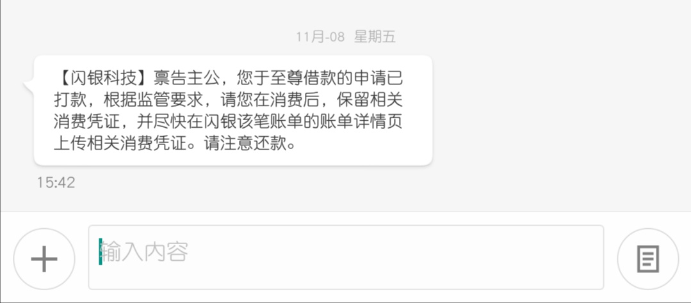
Task: Click the 15:42 message timestamp
Action: (x=56, y=183)
